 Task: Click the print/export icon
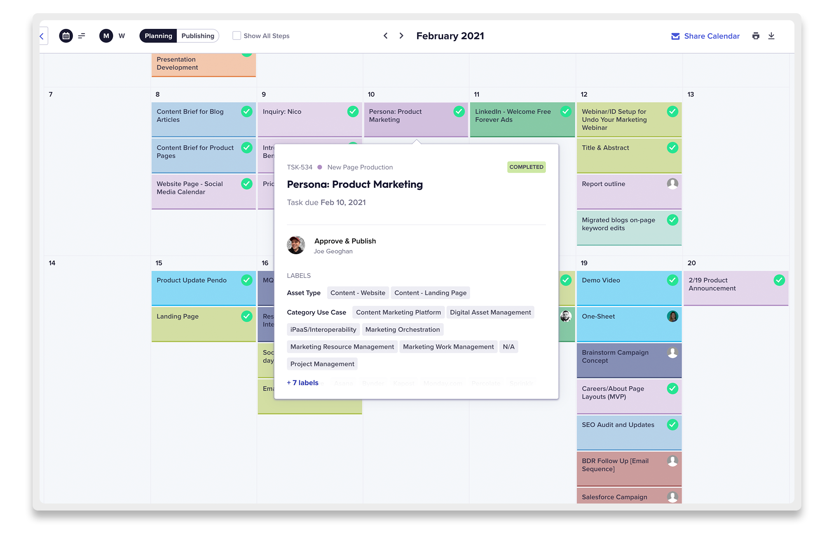pos(756,36)
